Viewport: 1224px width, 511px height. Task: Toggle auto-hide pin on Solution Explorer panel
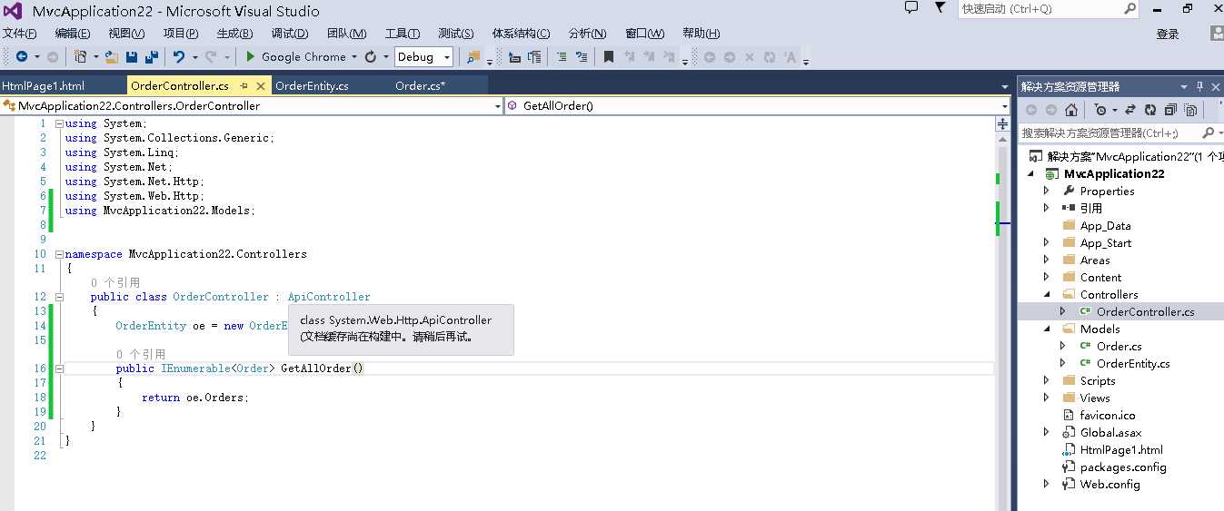pyautogui.click(x=1200, y=86)
